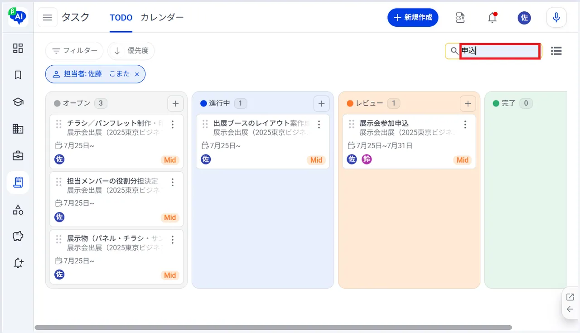This screenshot has width=580, height=333.
Task: Open the フィルター button
Action: [74, 51]
